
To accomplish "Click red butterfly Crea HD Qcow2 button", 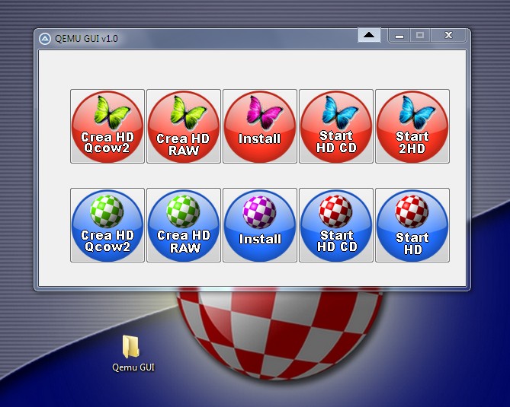I will [107, 126].
